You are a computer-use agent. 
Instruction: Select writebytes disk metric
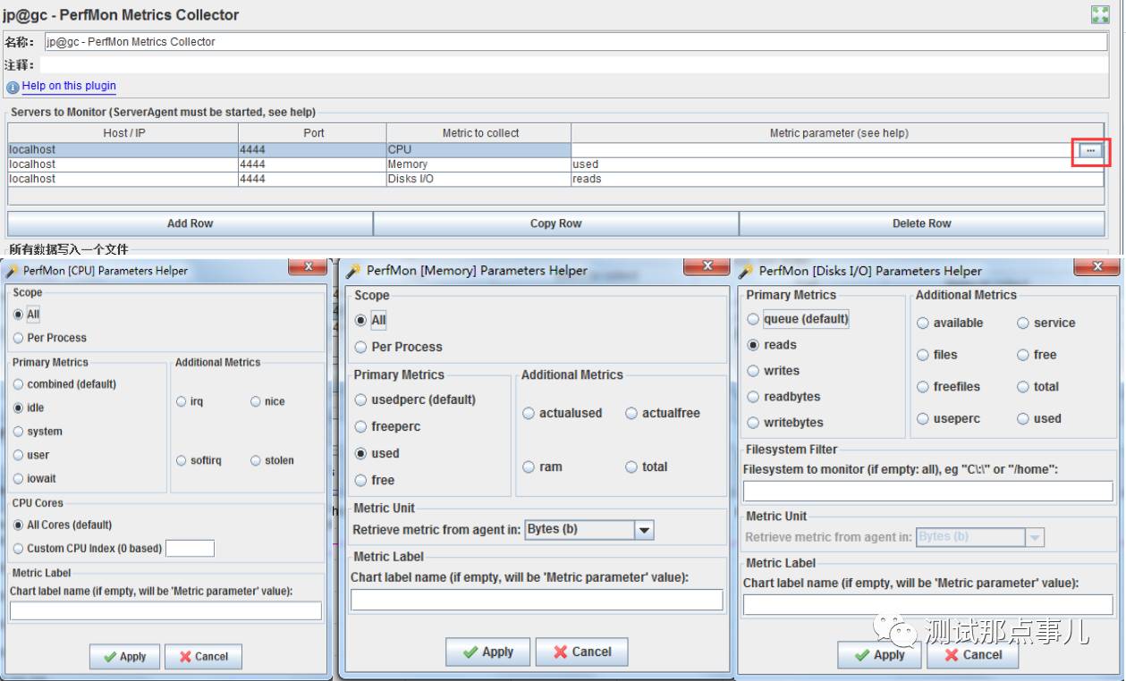785,423
